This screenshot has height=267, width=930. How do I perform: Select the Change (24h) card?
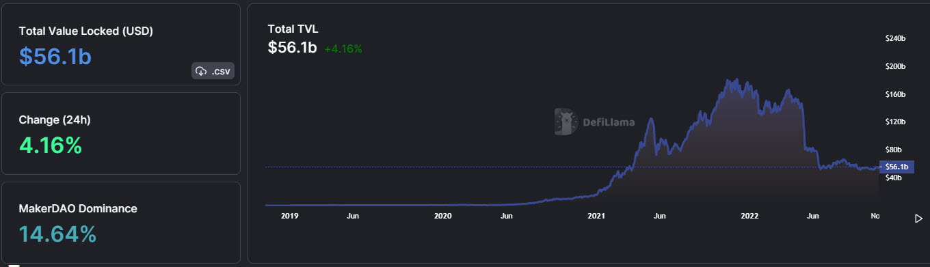121,133
